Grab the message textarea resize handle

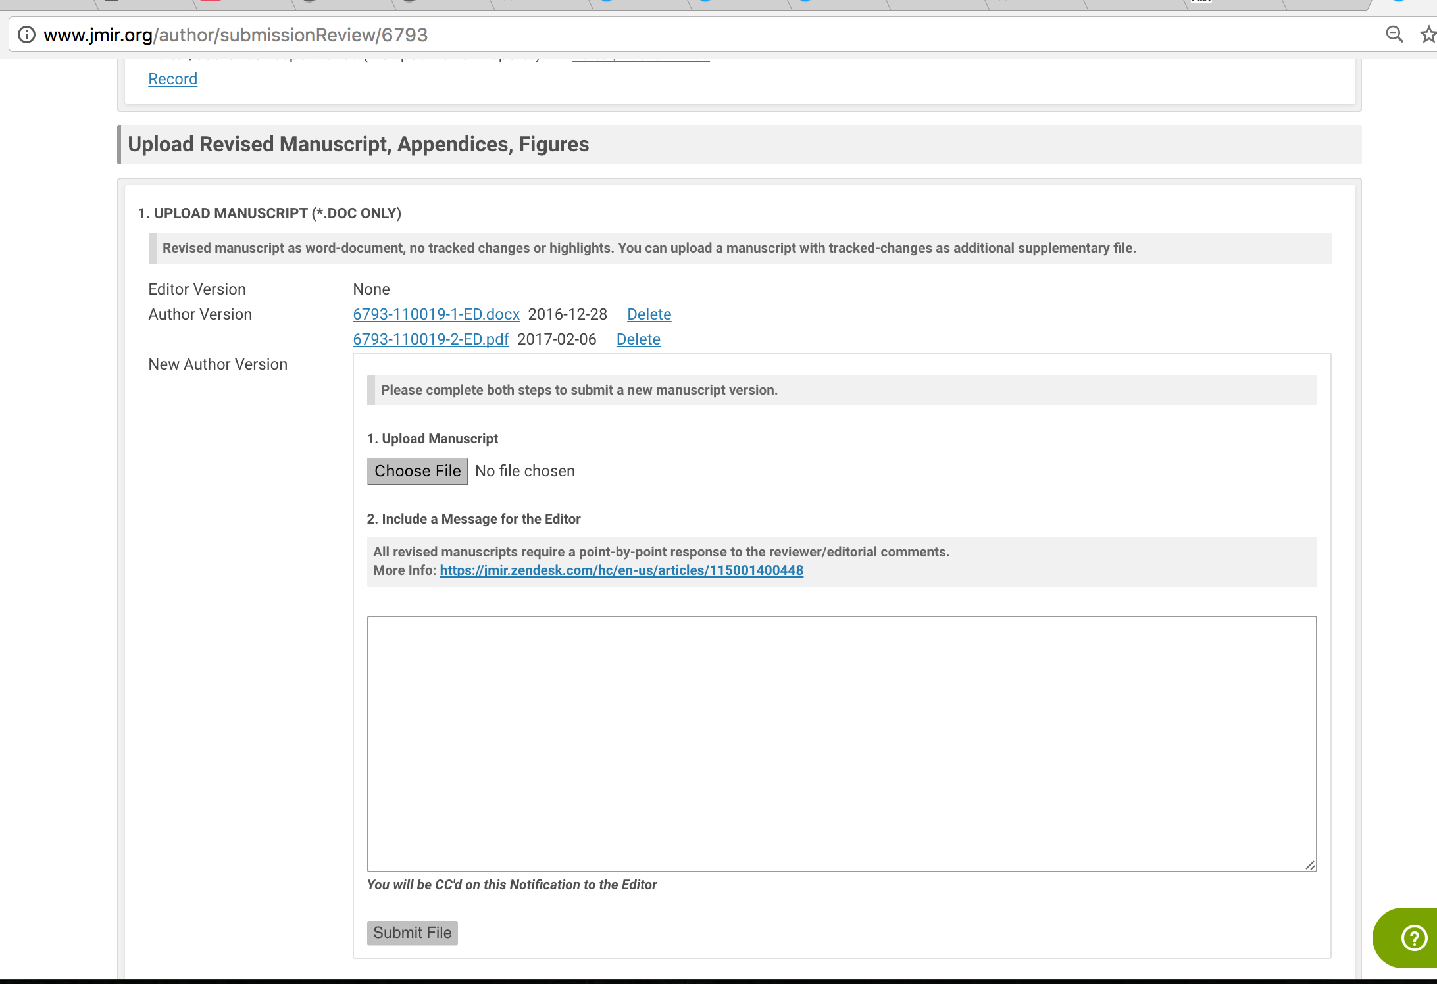click(1310, 865)
